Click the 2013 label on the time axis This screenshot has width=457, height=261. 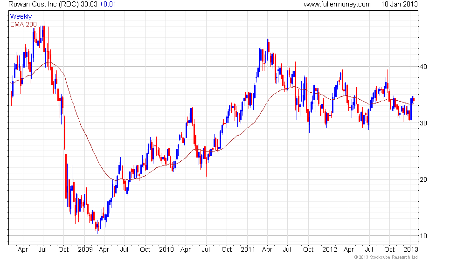(411, 250)
